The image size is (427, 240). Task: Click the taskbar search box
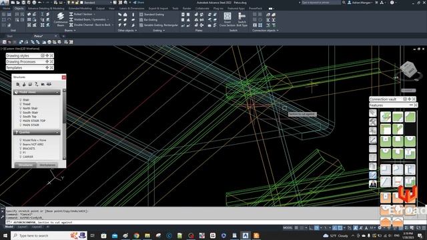(x=49, y=235)
